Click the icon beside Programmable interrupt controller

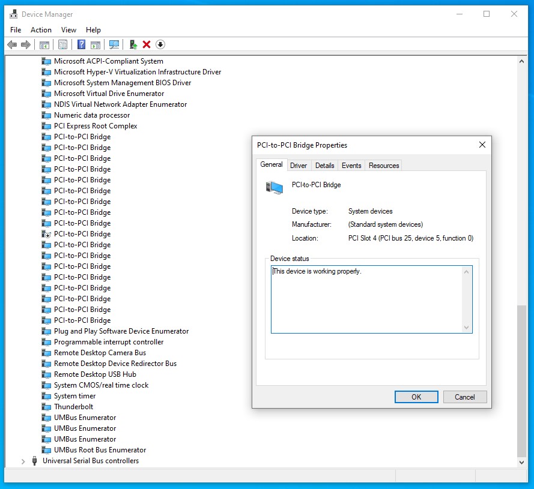[46, 342]
